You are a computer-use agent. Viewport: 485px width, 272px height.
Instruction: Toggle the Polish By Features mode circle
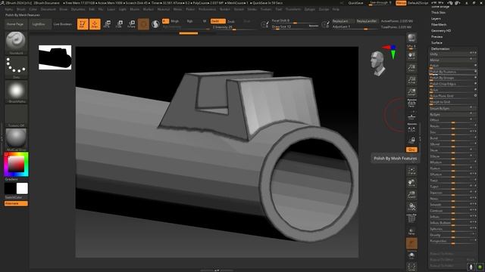[x=475, y=72]
